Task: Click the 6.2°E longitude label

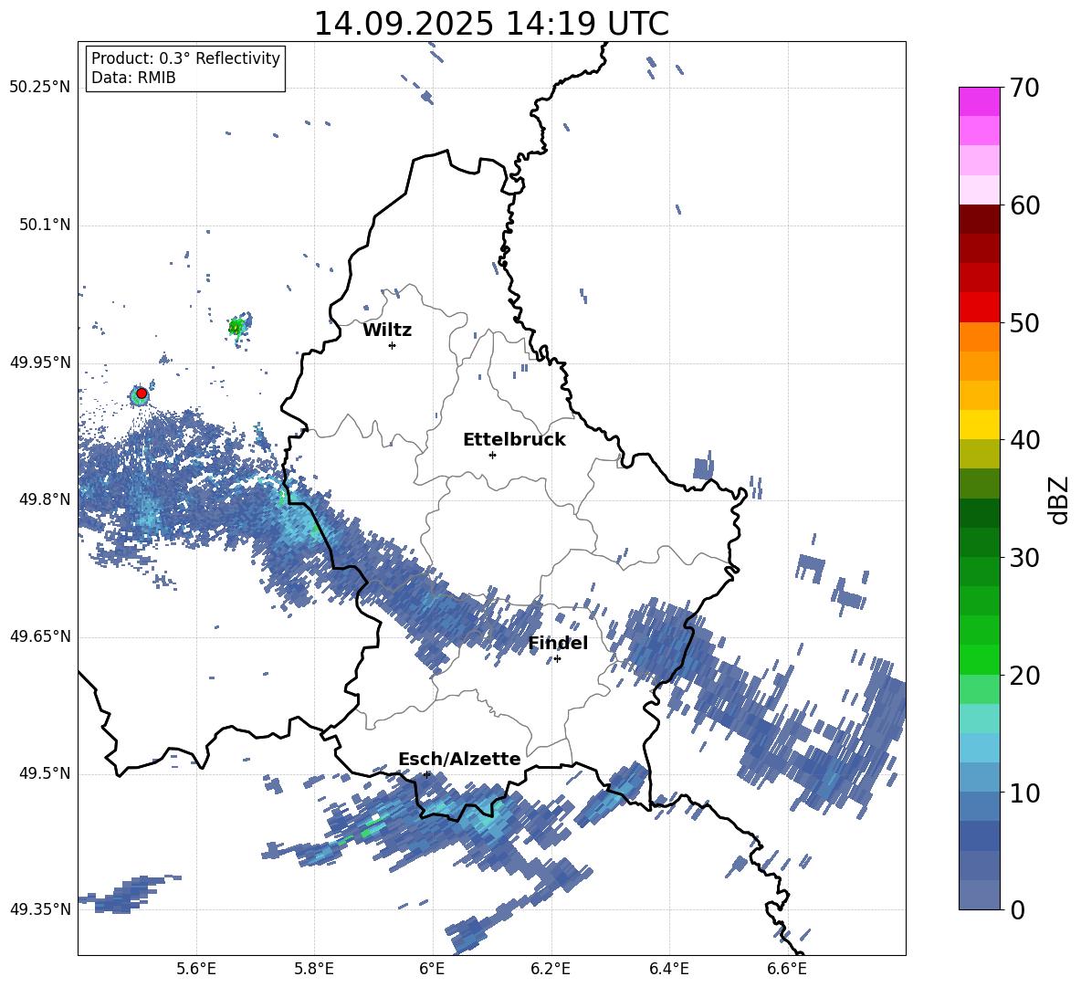Action: point(551,969)
